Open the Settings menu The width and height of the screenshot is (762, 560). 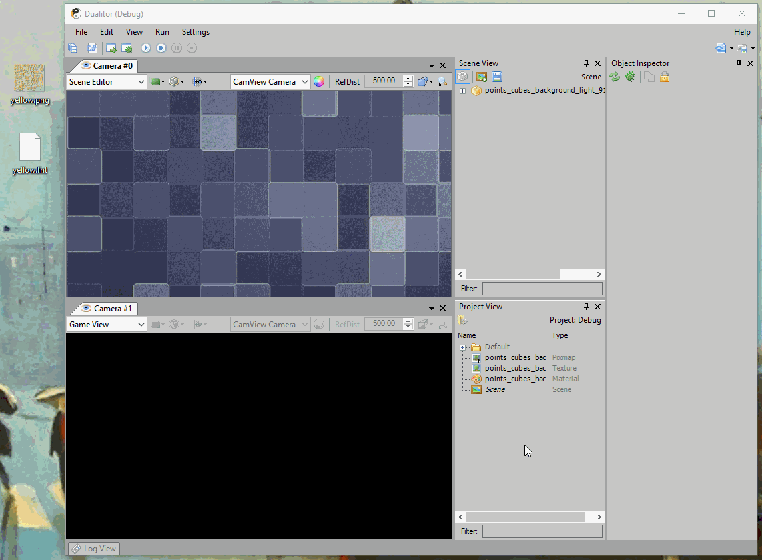(x=196, y=31)
